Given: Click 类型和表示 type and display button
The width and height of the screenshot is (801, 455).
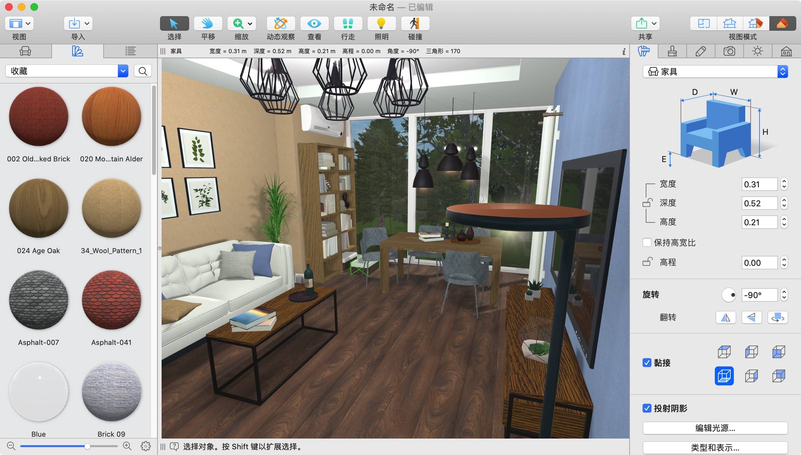Looking at the screenshot, I should 715,448.
